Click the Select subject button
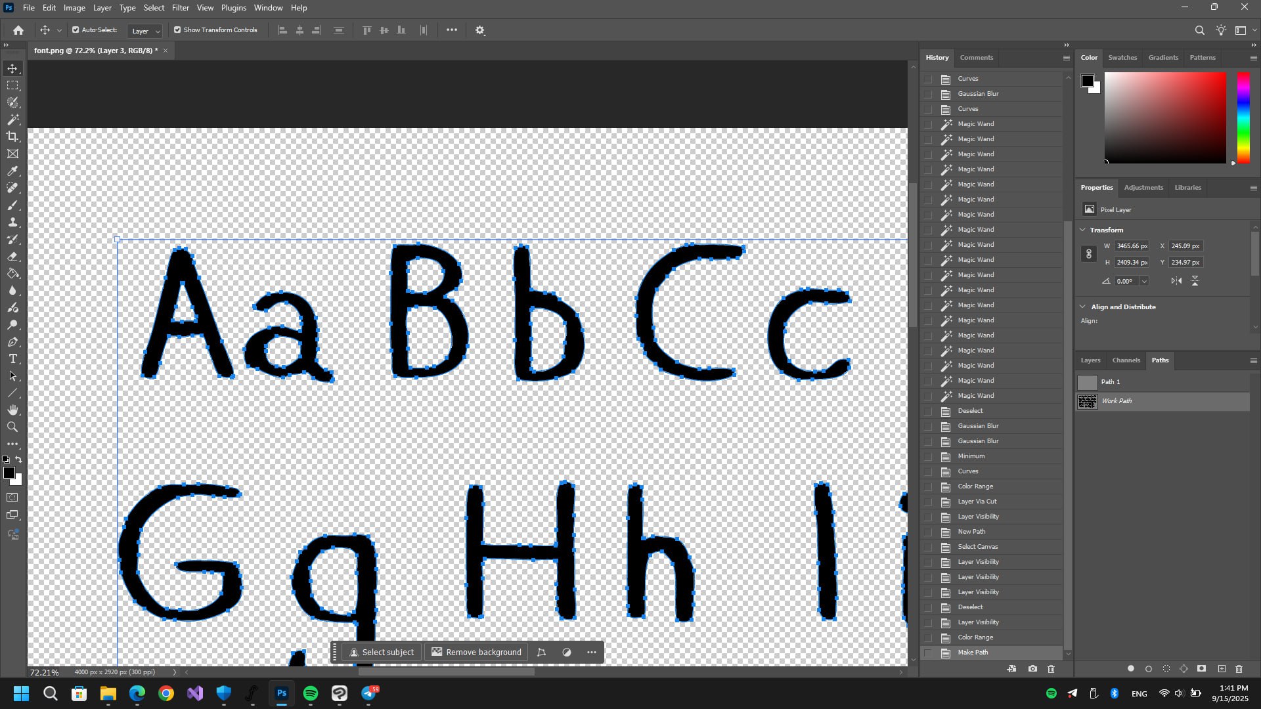 (382, 653)
